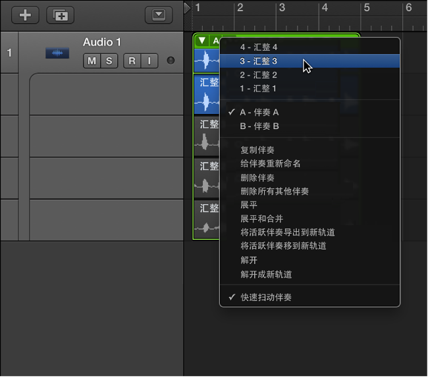This screenshot has height=378, width=428.
Task: Click the add new track plus button
Action: tap(25, 14)
